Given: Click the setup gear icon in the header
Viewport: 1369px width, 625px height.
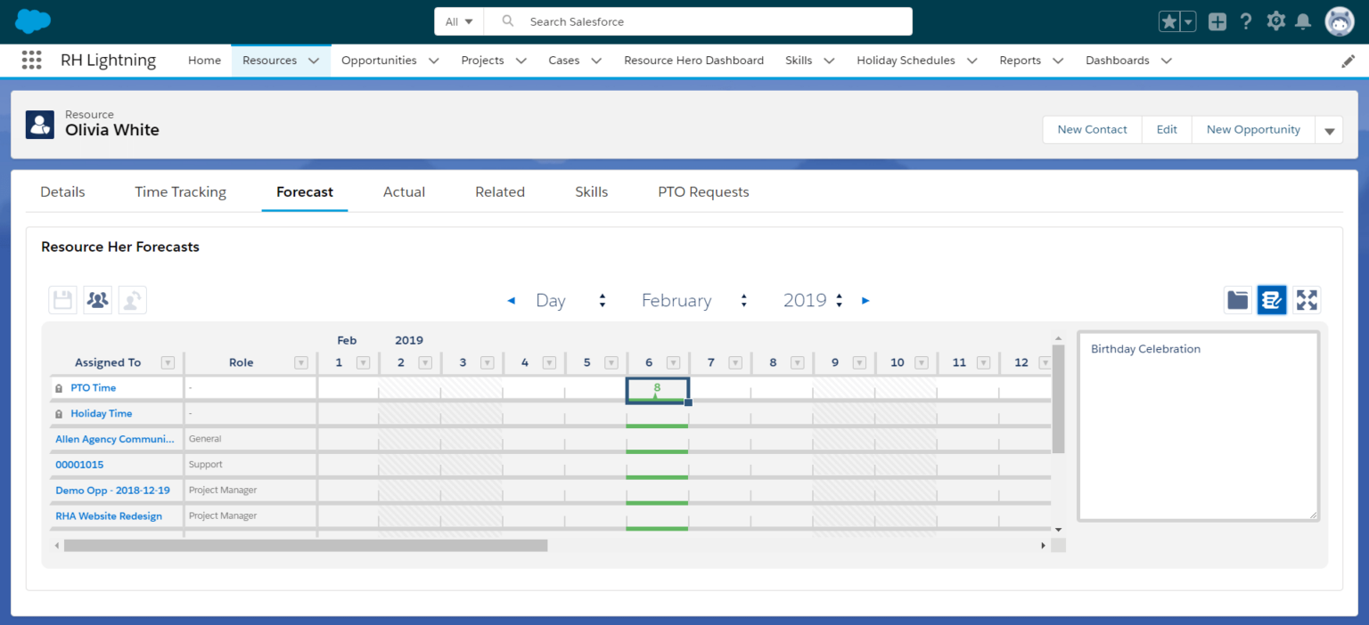Looking at the screenshot, I should (x=1275, y=20).
